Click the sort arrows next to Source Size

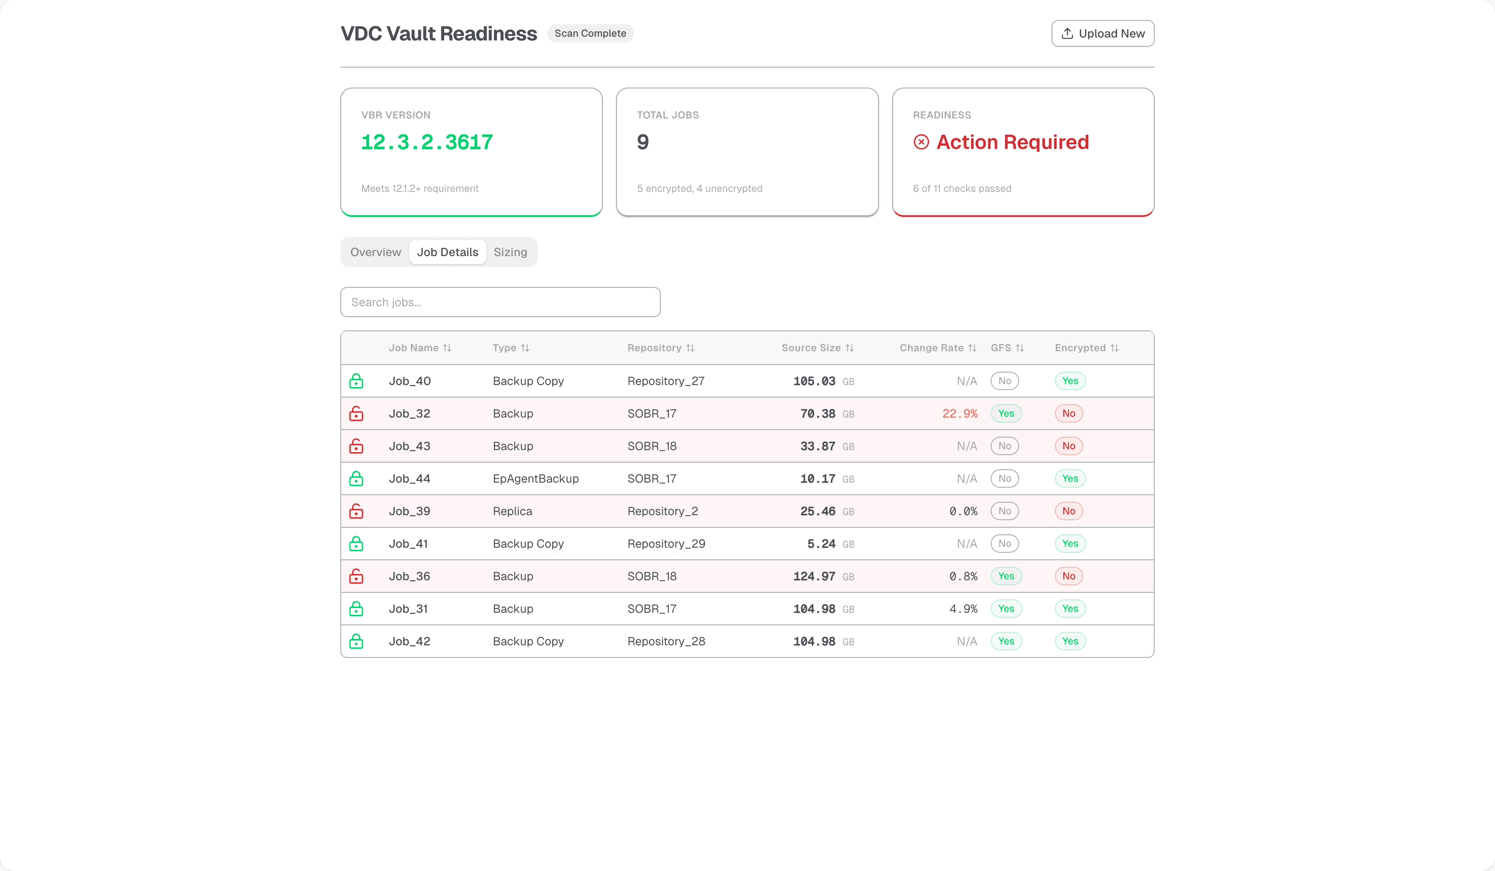850,348
